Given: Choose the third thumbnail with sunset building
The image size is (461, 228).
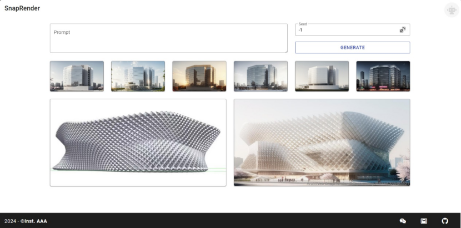Looking at the screenshot, I should [x=199, y=76].
